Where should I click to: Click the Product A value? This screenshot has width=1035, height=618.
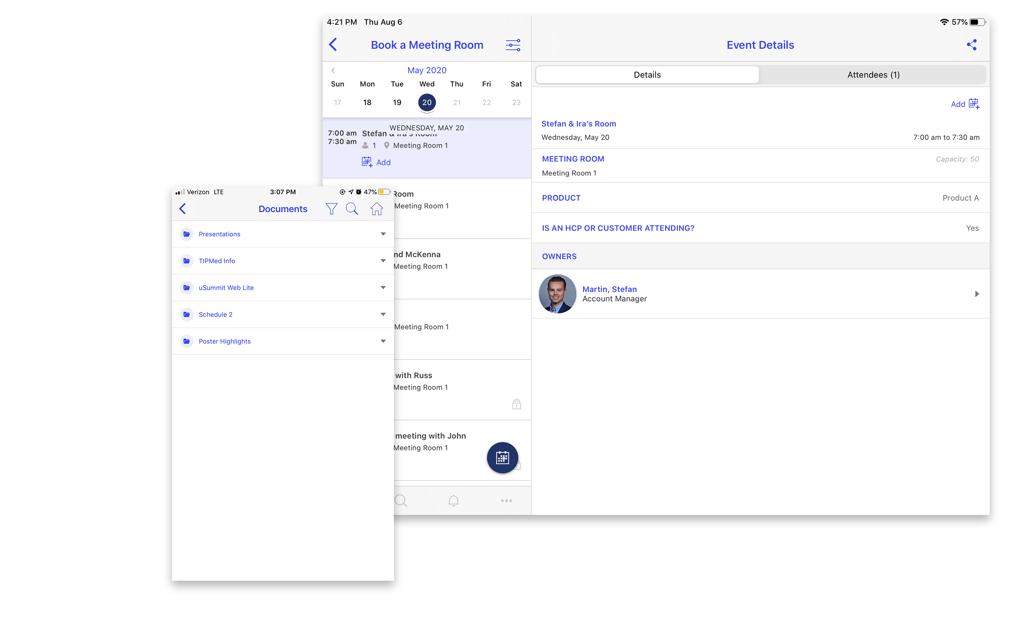coord(960,198)
